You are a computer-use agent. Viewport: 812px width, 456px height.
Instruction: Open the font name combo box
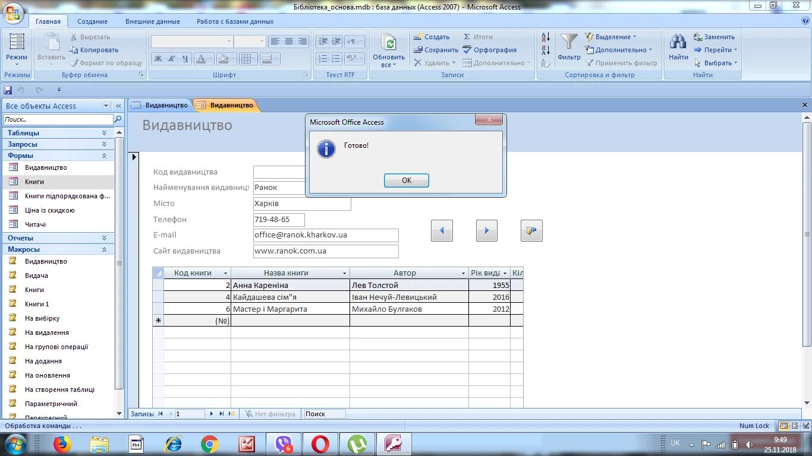point(191,42)
